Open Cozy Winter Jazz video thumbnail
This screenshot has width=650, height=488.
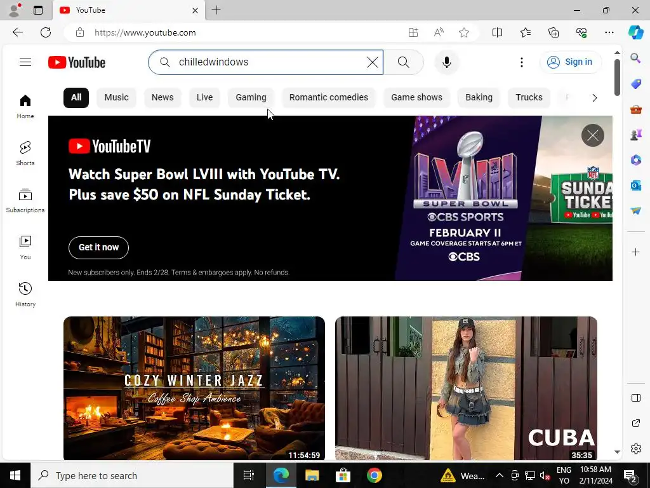point(194,388)
